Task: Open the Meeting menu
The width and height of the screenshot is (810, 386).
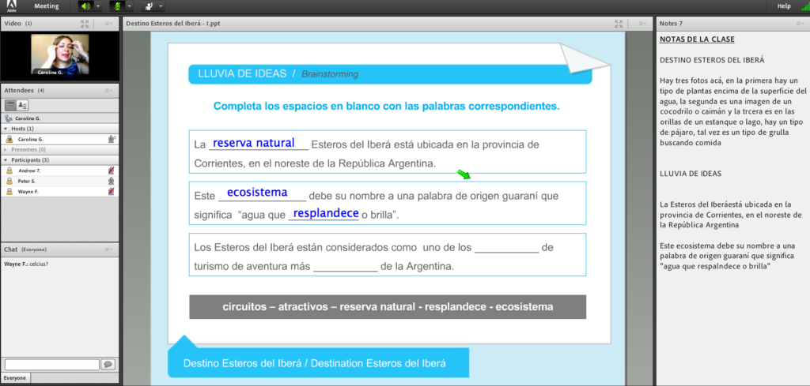Action: point(46,6)
